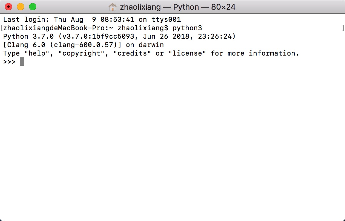Image resolution: width=345 pixels, height=221 pixels.
Task: Click the text 'Last login: Thu Aug 9'
Action: (50, 20)
